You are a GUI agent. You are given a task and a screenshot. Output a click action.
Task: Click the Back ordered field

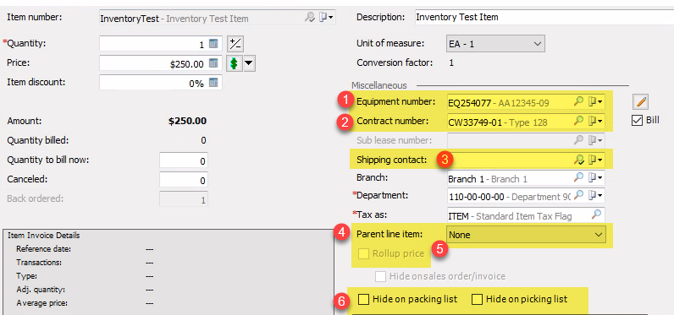(184, 199)
